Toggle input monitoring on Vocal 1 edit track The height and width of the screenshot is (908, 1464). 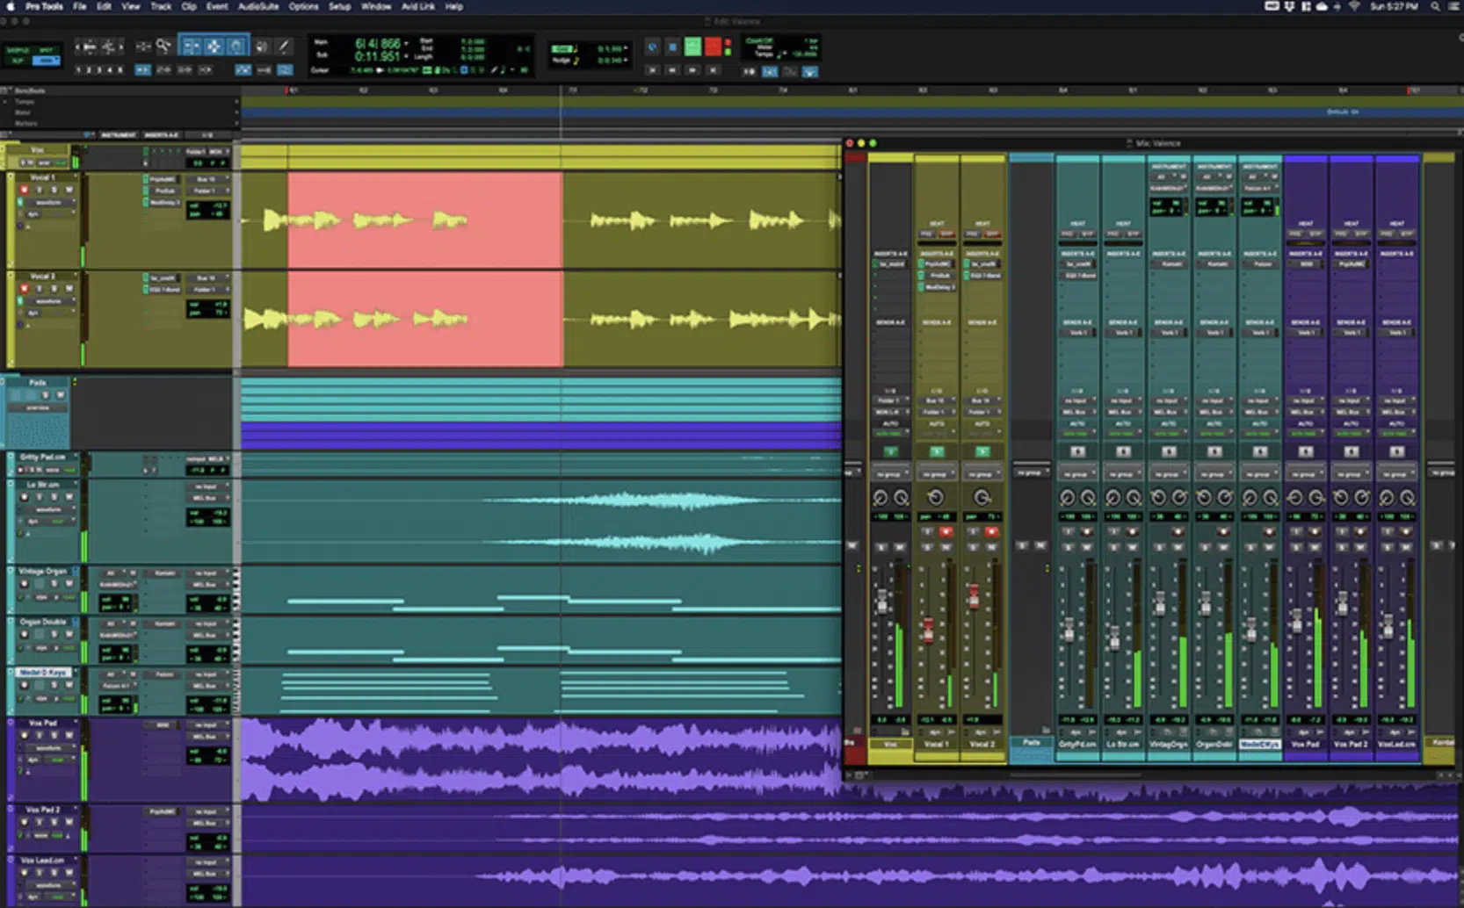pyautogui.click(x=40, y=190)
